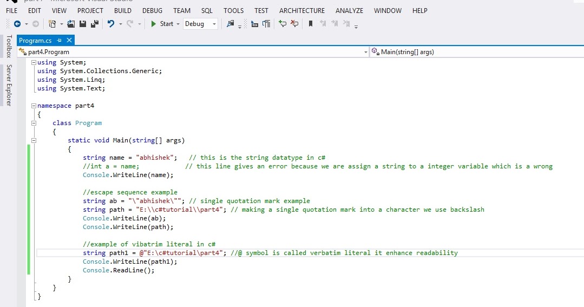Go to the next bookmark icon

click(334, 24)
